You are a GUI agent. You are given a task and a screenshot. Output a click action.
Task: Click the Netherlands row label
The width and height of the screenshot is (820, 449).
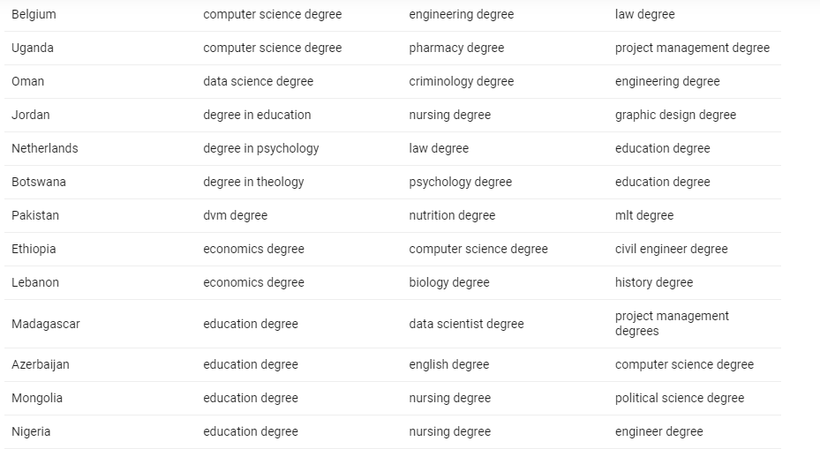pos(44,148)
